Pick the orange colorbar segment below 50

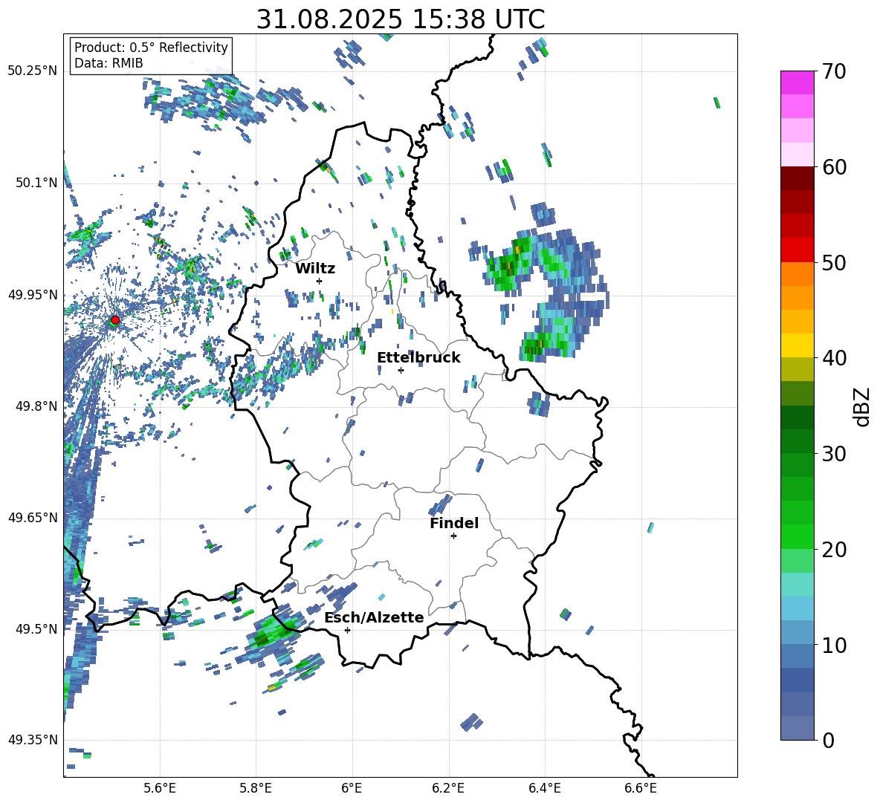pos(797,274)
